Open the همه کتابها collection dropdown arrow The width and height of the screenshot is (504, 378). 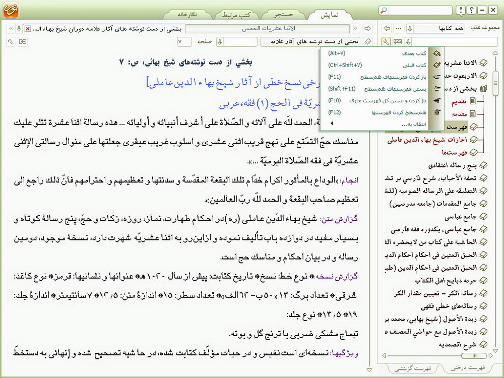(409, 28)
